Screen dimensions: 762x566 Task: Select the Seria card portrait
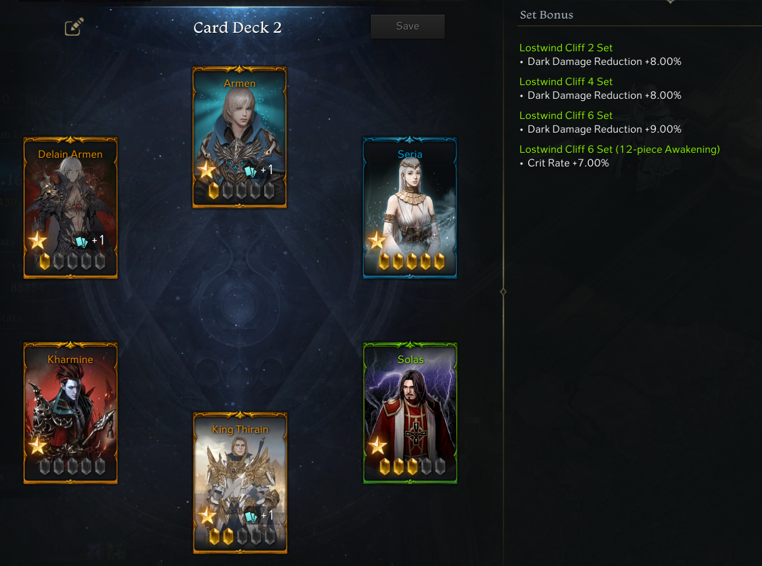pos(410,208)
